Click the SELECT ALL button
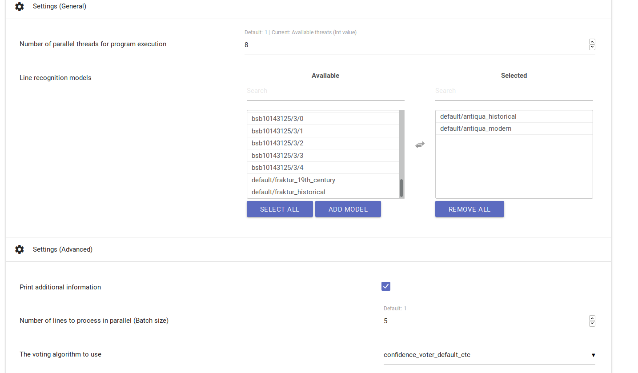This screenshot has height=373, width=638. (x=280, y=209)
